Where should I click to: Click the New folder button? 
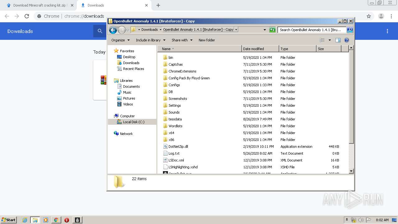pos(207,40)
